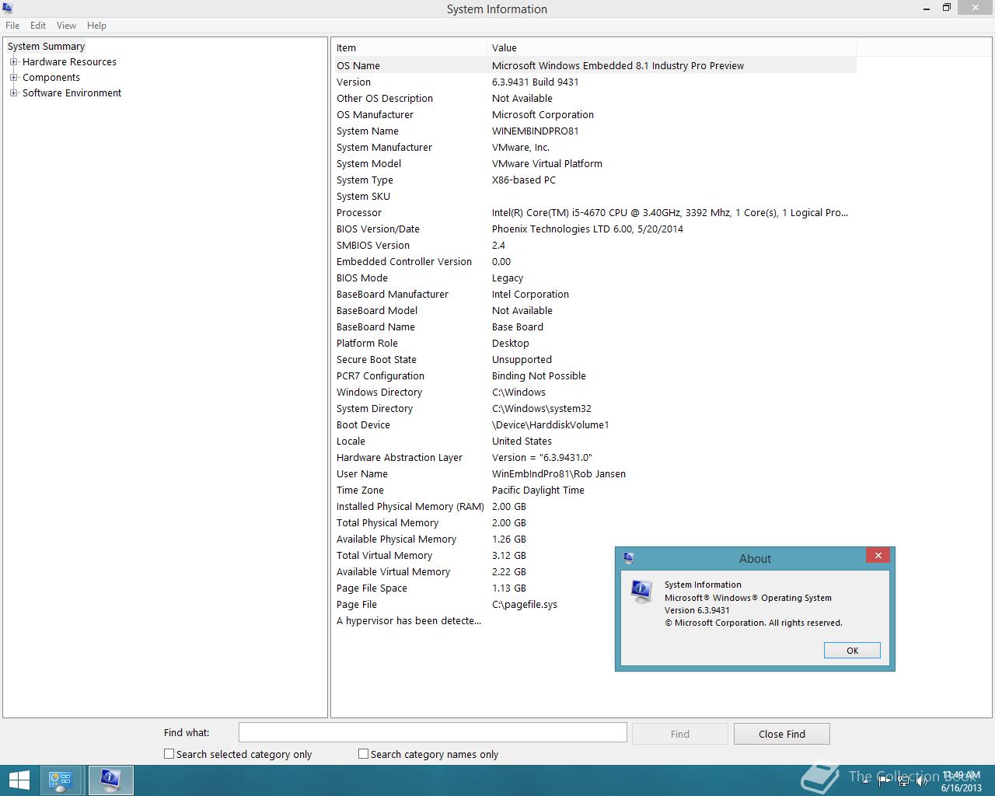Open the View menu

click(x=66, y=26)
